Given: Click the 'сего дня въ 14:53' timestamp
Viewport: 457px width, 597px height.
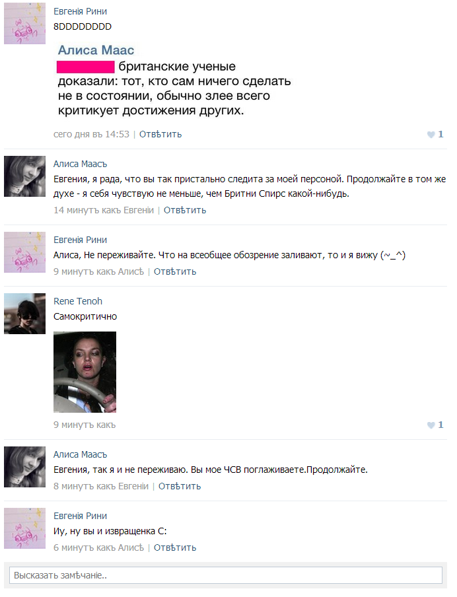Looking at the screenshot, I should pyautogui.click(x=91, y=135).
